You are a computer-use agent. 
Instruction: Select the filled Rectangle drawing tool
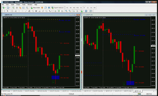[x=36, y=11]
